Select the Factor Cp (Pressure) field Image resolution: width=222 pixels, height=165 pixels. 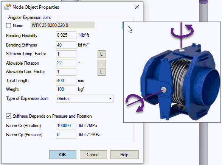coord(66,135)
